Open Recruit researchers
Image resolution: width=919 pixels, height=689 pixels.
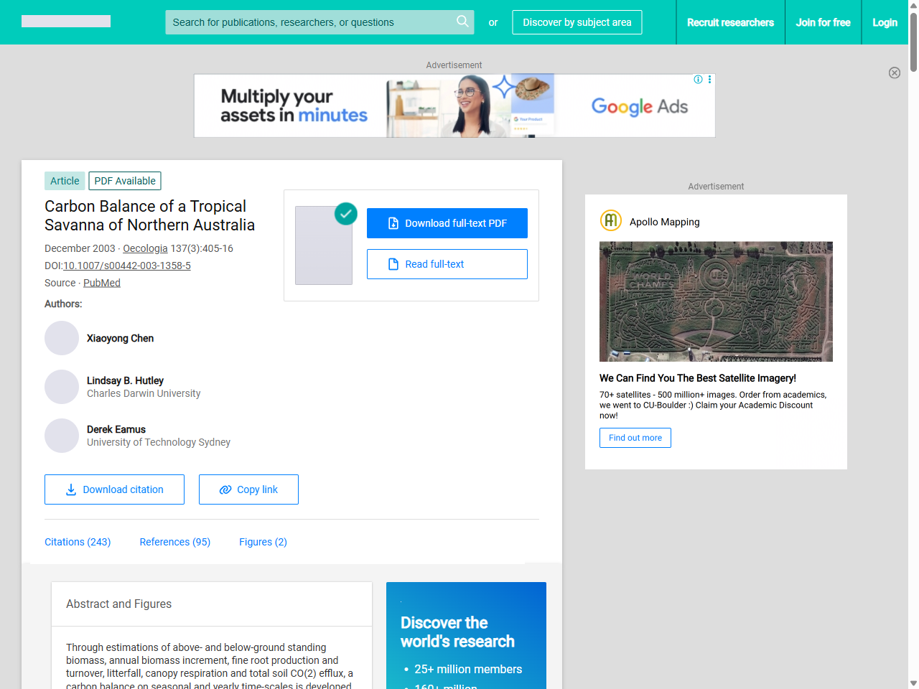(730, 22)
